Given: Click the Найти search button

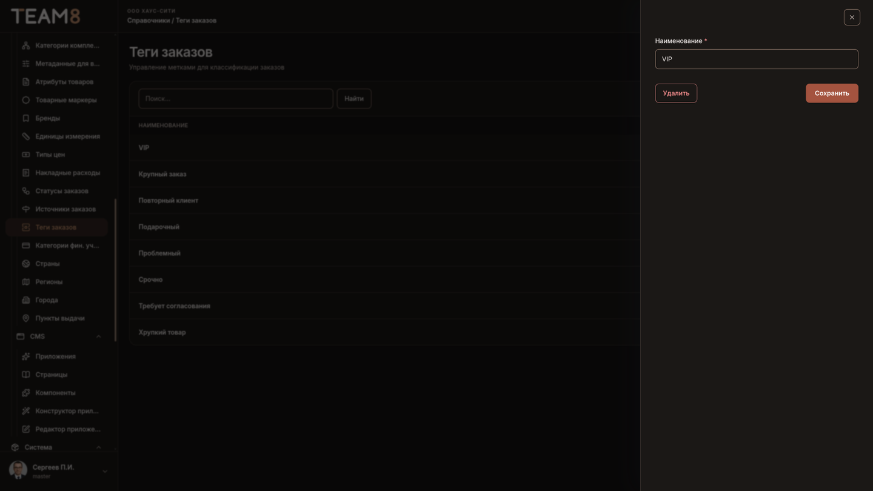Looking at the screenshot, I should click(x=354, y=99).
